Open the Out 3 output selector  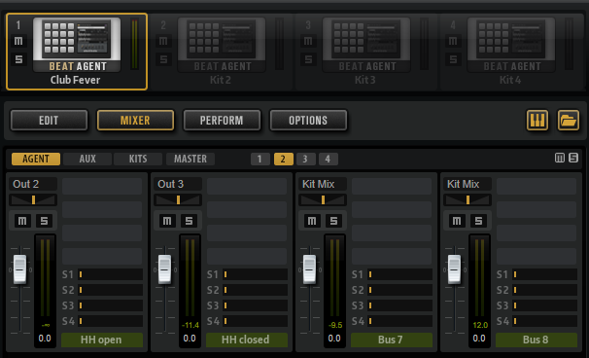click(x=178, y=184)
